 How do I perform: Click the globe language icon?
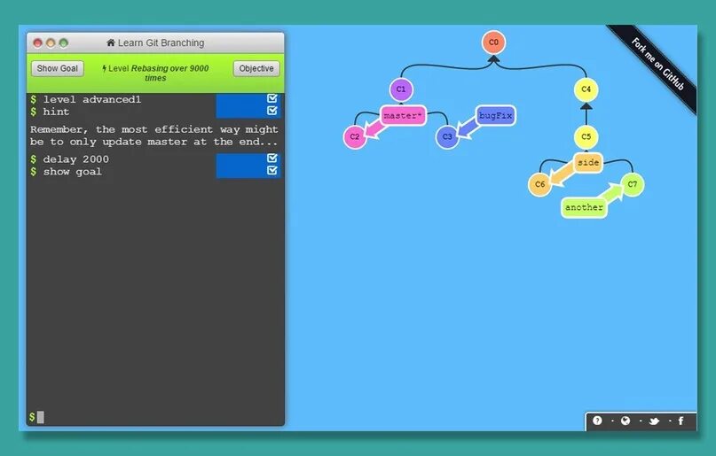(x=626, y=421)
